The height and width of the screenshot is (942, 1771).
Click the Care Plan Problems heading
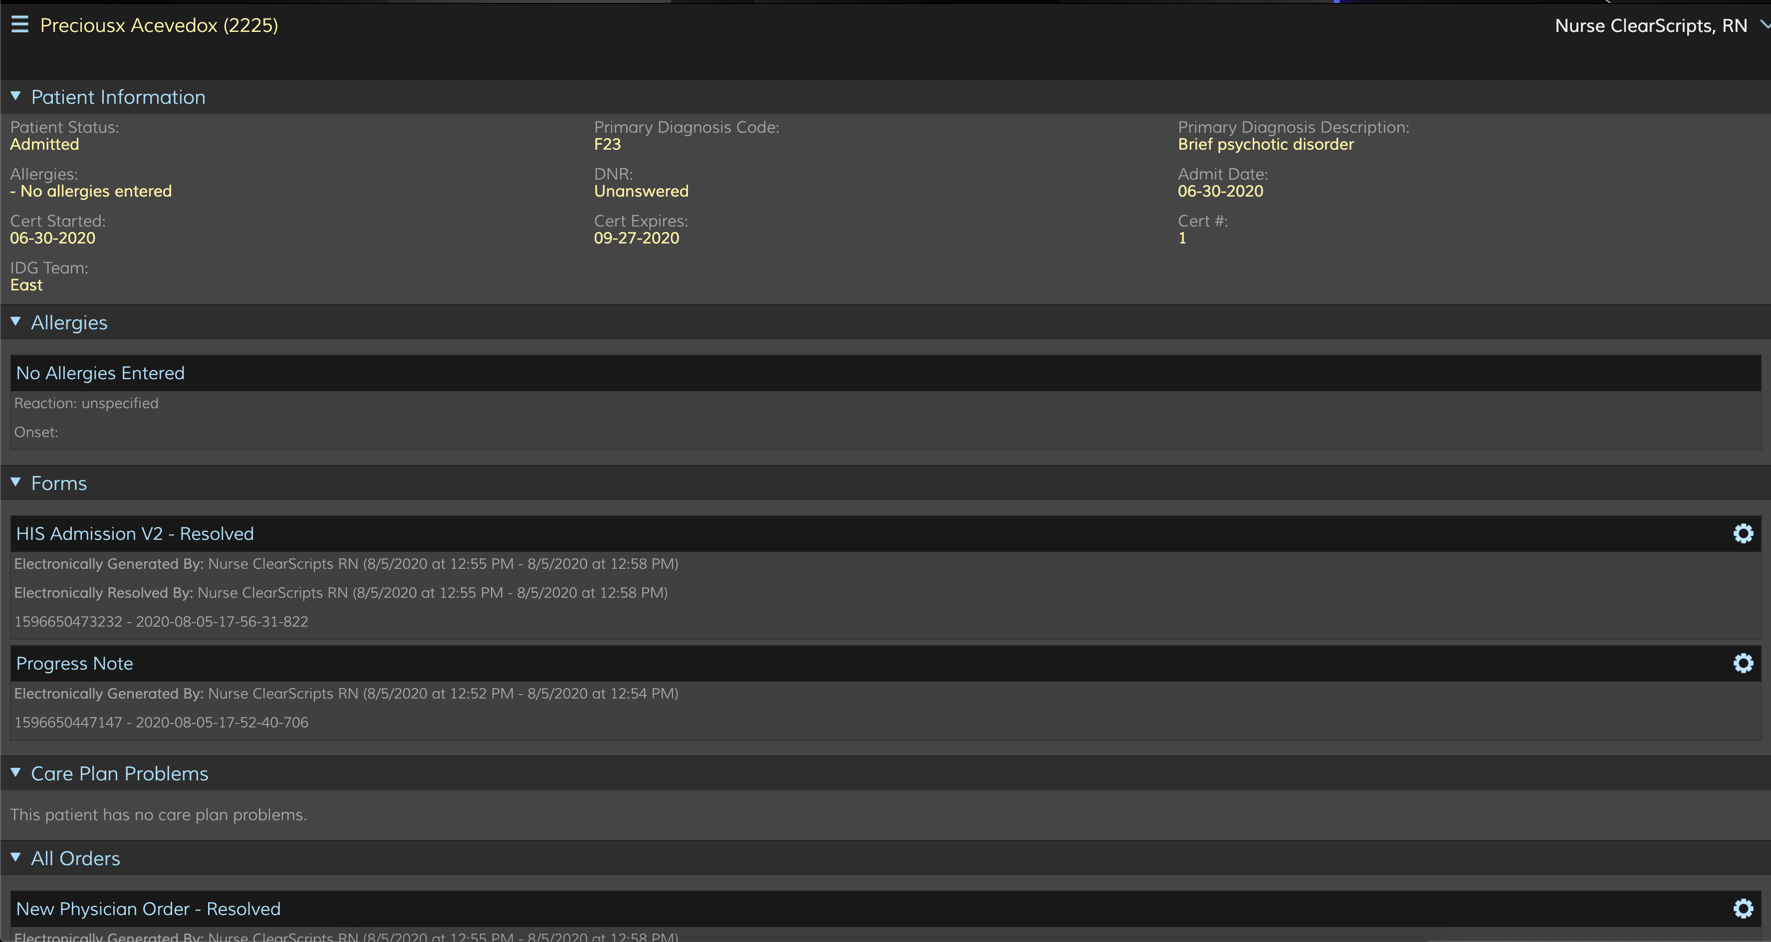point(120,773)
